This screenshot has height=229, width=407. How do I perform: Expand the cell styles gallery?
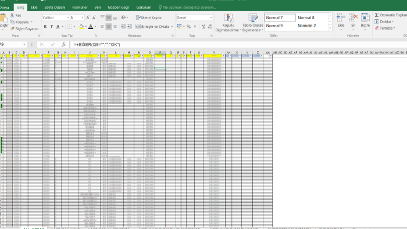[x=330, y=28]
